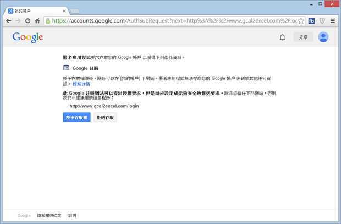Close the browser window

[x=332, y=4]
